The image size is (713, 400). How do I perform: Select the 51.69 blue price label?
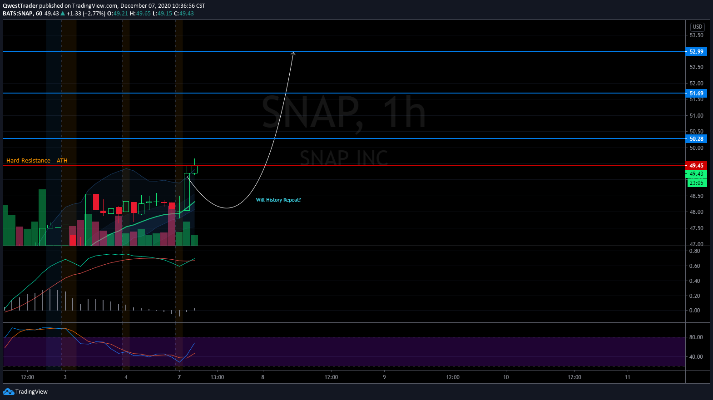coord(696,94)
